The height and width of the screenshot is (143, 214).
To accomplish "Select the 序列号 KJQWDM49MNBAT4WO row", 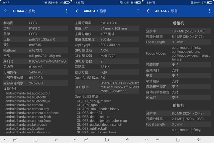I will click(x=35, y=61).
